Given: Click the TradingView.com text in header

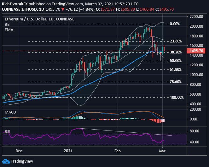Looking at the screenshot, I should (x=67, y=4).
